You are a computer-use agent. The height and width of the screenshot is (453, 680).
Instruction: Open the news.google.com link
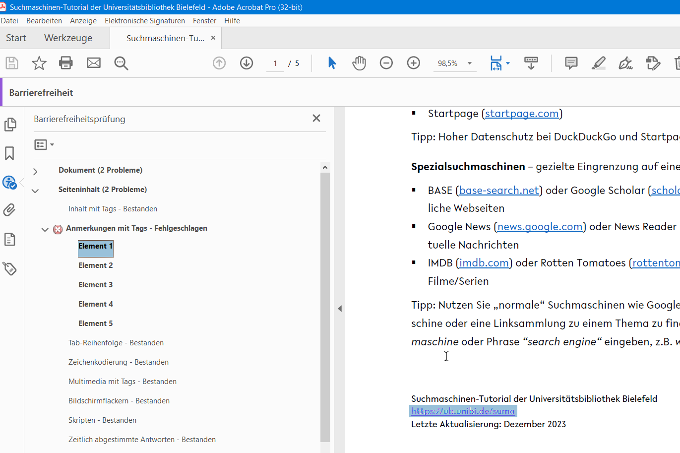click(x=540, y=227)
